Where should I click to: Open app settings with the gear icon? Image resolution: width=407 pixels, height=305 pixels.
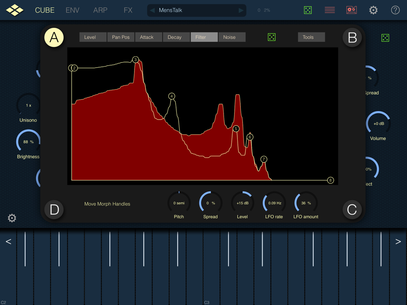coord(373,9)
